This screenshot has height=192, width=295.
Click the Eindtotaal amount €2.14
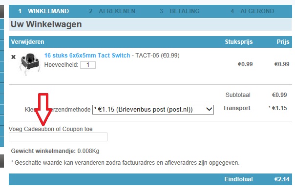282,179
